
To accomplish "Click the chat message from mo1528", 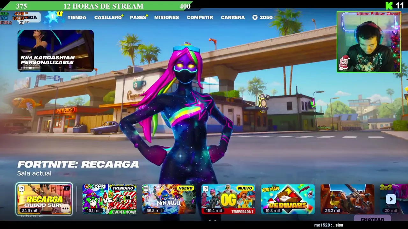I will tap(329, 225).
